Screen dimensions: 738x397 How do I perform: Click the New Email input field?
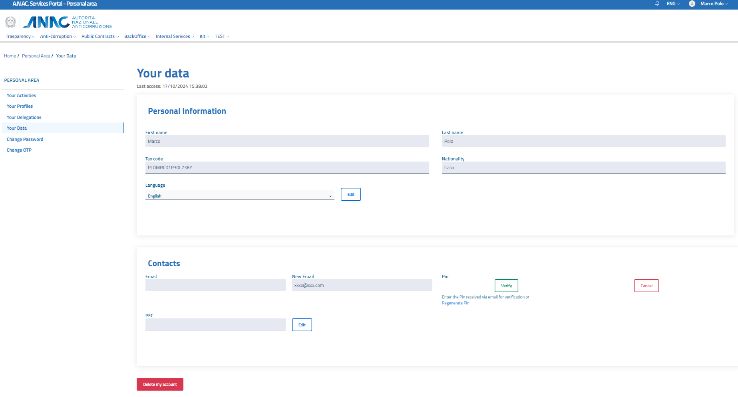click(362, 285)
